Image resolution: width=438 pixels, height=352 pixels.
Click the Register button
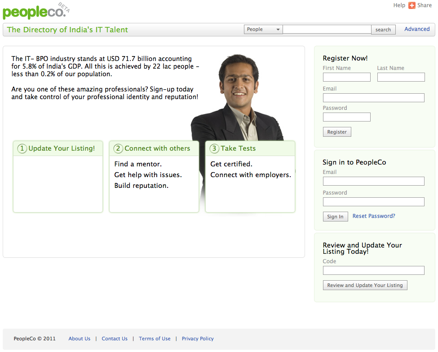click(x=337, y=132)
